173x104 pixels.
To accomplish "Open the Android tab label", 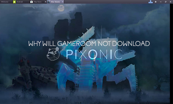I will (20, 2).
